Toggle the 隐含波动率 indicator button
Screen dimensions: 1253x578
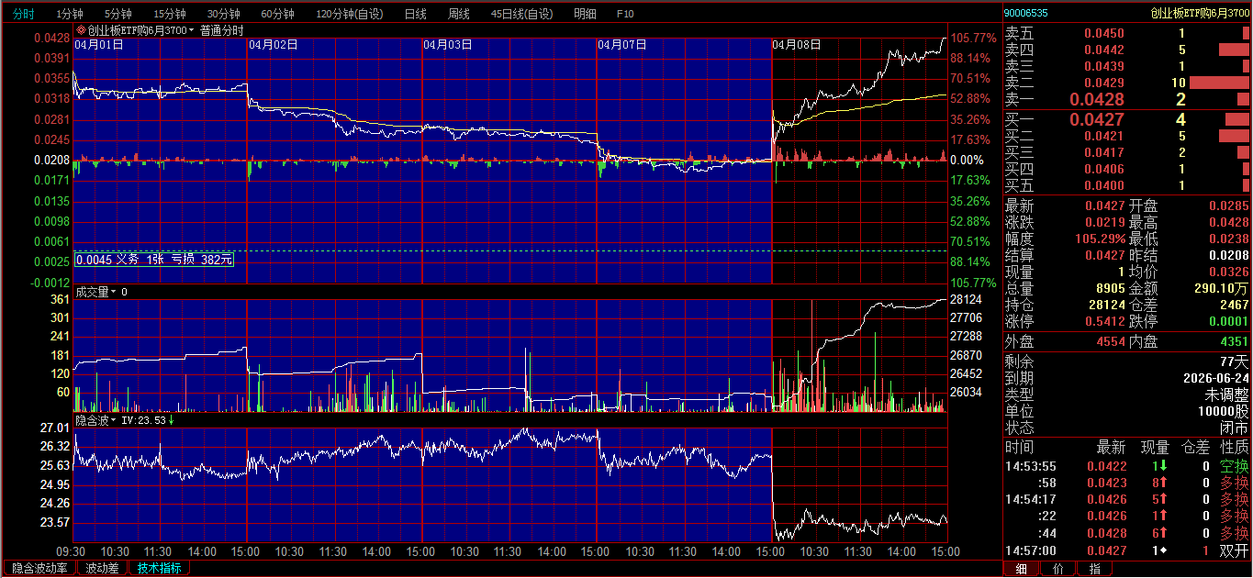[39, 568]
